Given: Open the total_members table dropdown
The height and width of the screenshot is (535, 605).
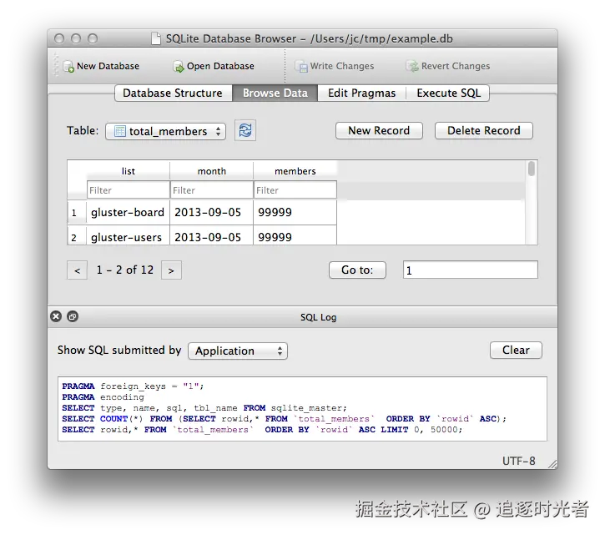Looking at the screenshot, I should (x=165, y=131).
